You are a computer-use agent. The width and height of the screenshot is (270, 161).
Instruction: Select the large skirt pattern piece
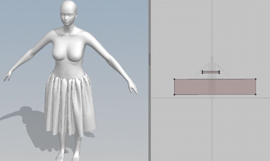(215, 87)
